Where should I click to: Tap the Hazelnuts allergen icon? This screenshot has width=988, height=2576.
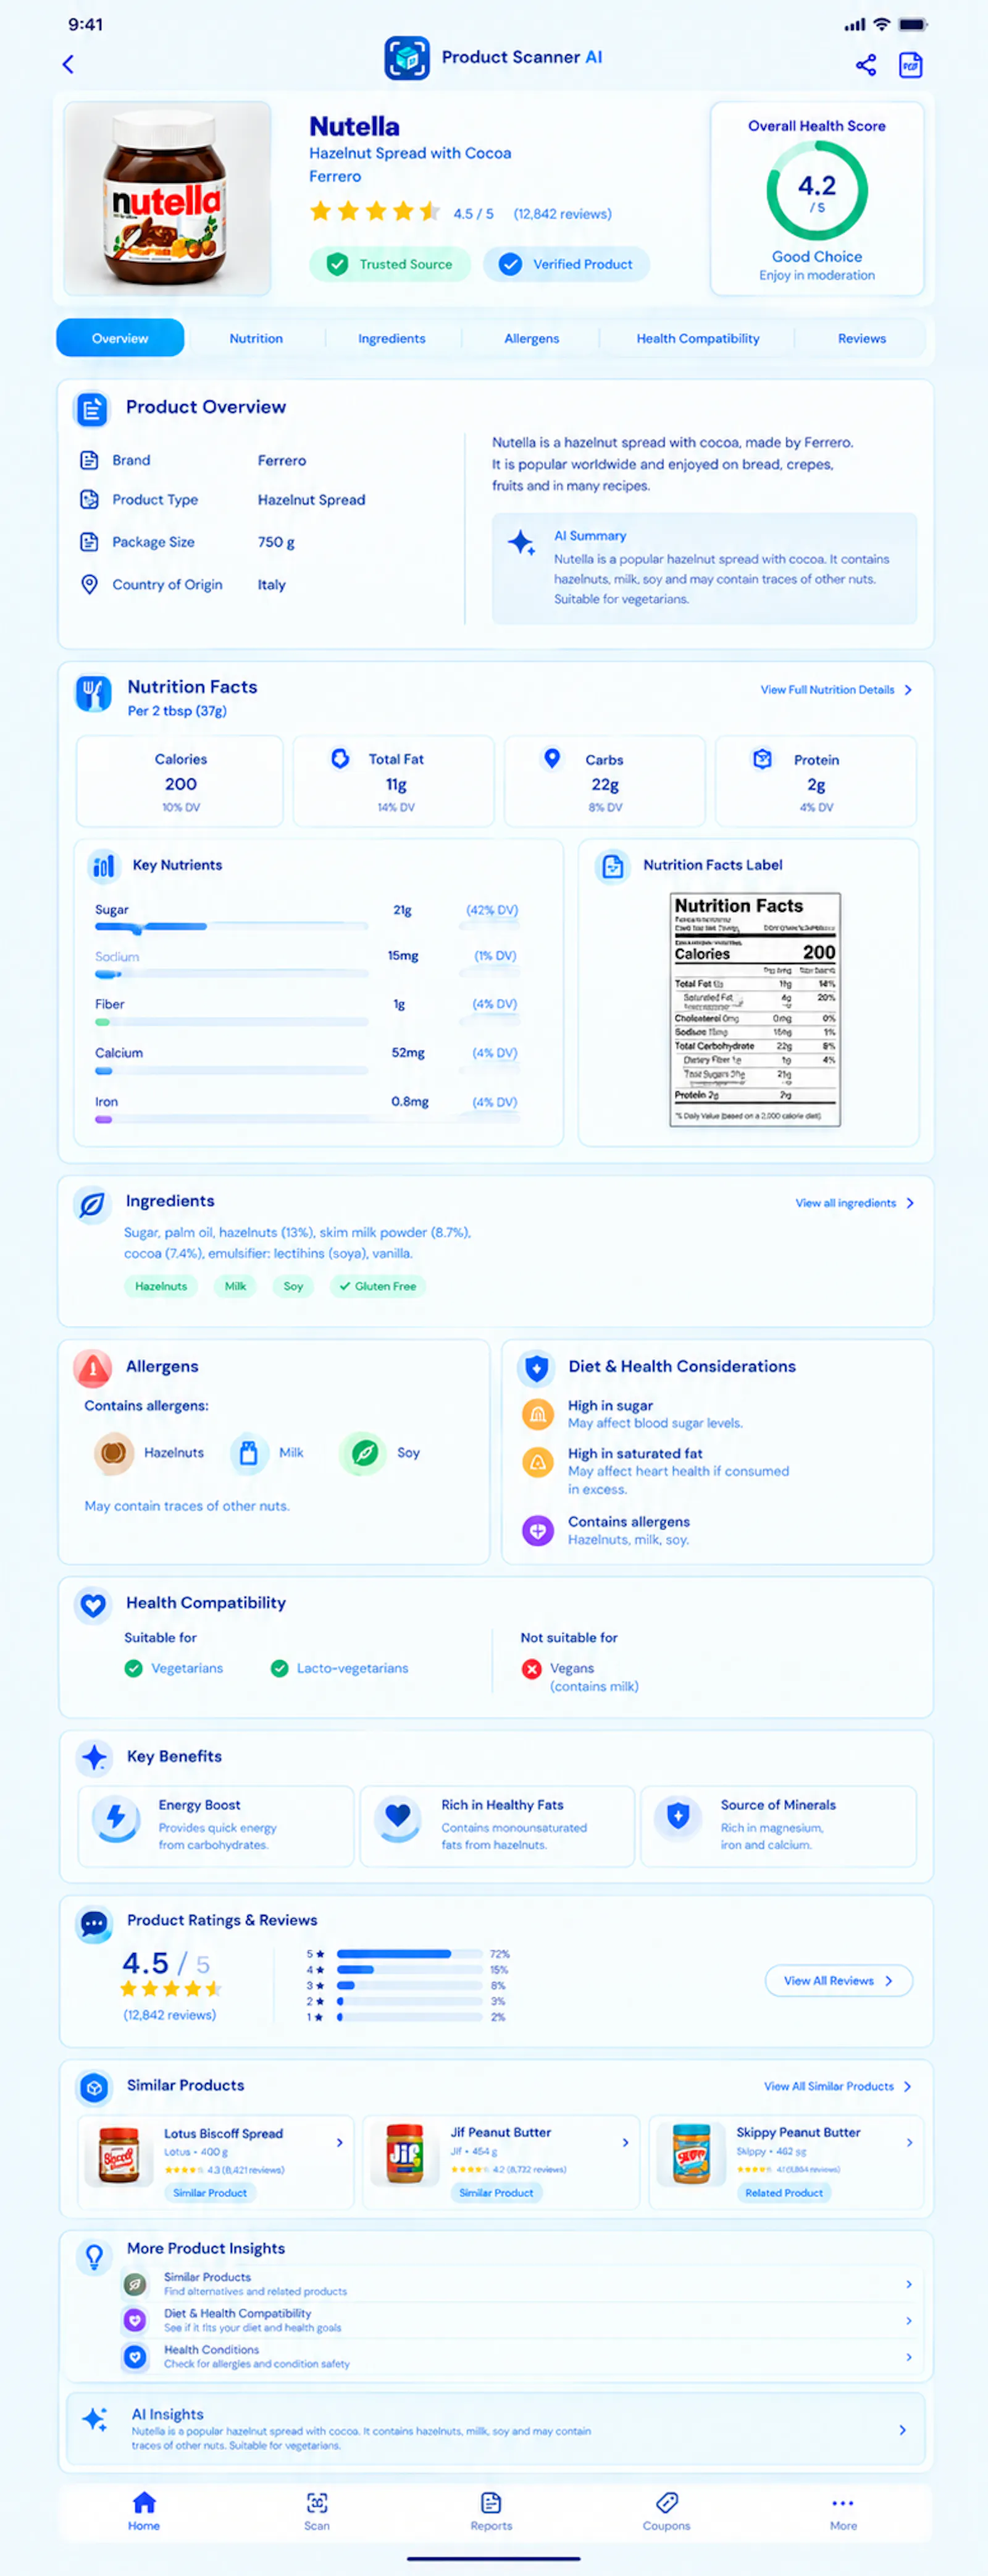[114, 1453]
